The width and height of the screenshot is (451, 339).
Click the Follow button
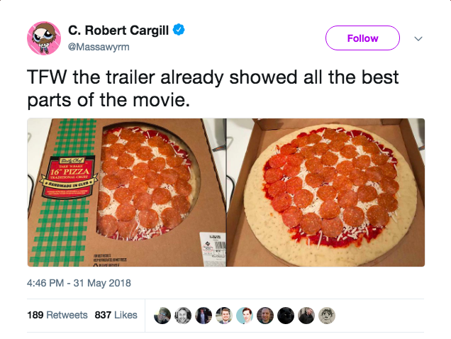[362, 38]
